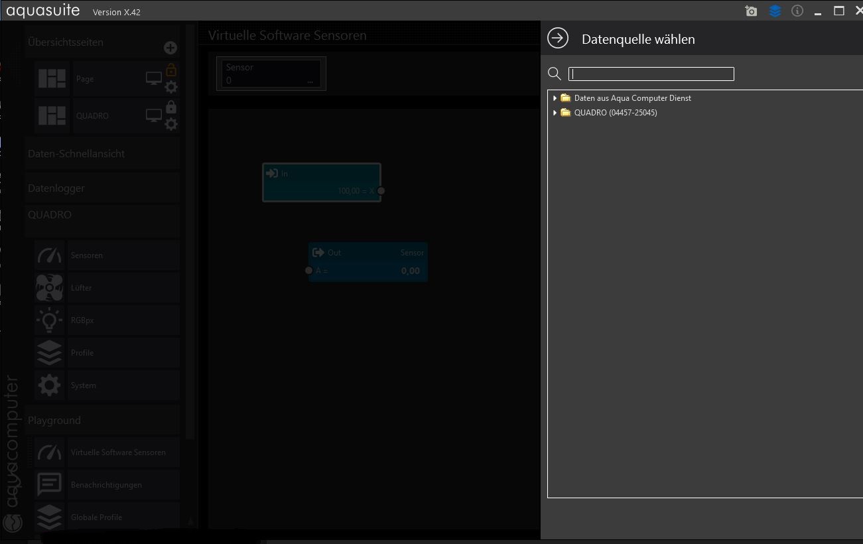
Task: Click the Out node value 0,00
Action: (411, 271)
